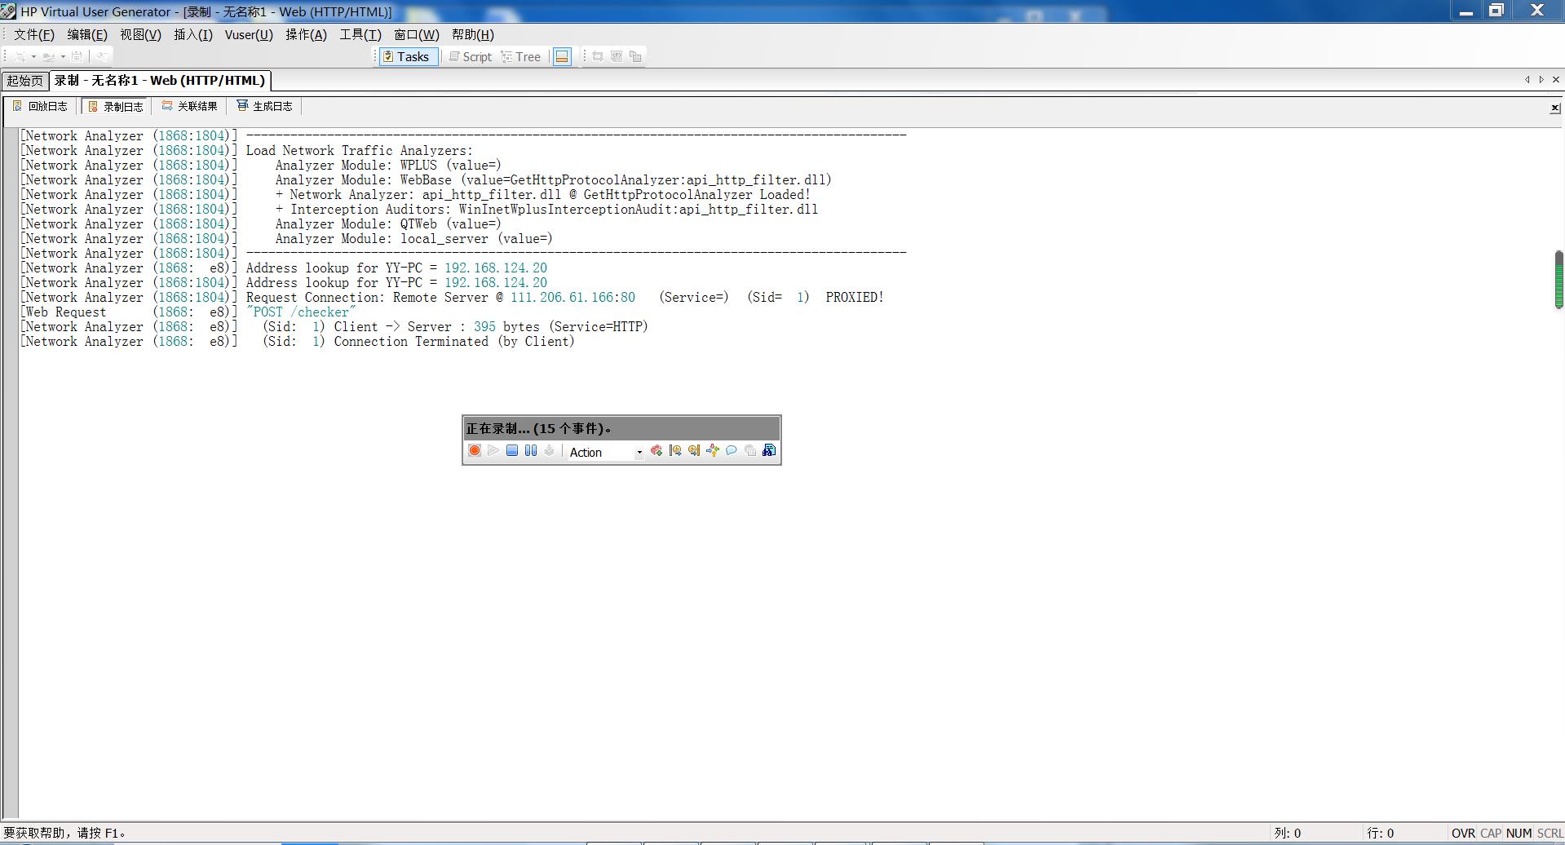This screenshot has width=1565, height=845.
Task: Open the Action section dropdown
Action: [x=639, y=452]
